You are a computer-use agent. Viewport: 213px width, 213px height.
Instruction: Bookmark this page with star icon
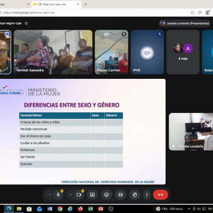(192, 12)
